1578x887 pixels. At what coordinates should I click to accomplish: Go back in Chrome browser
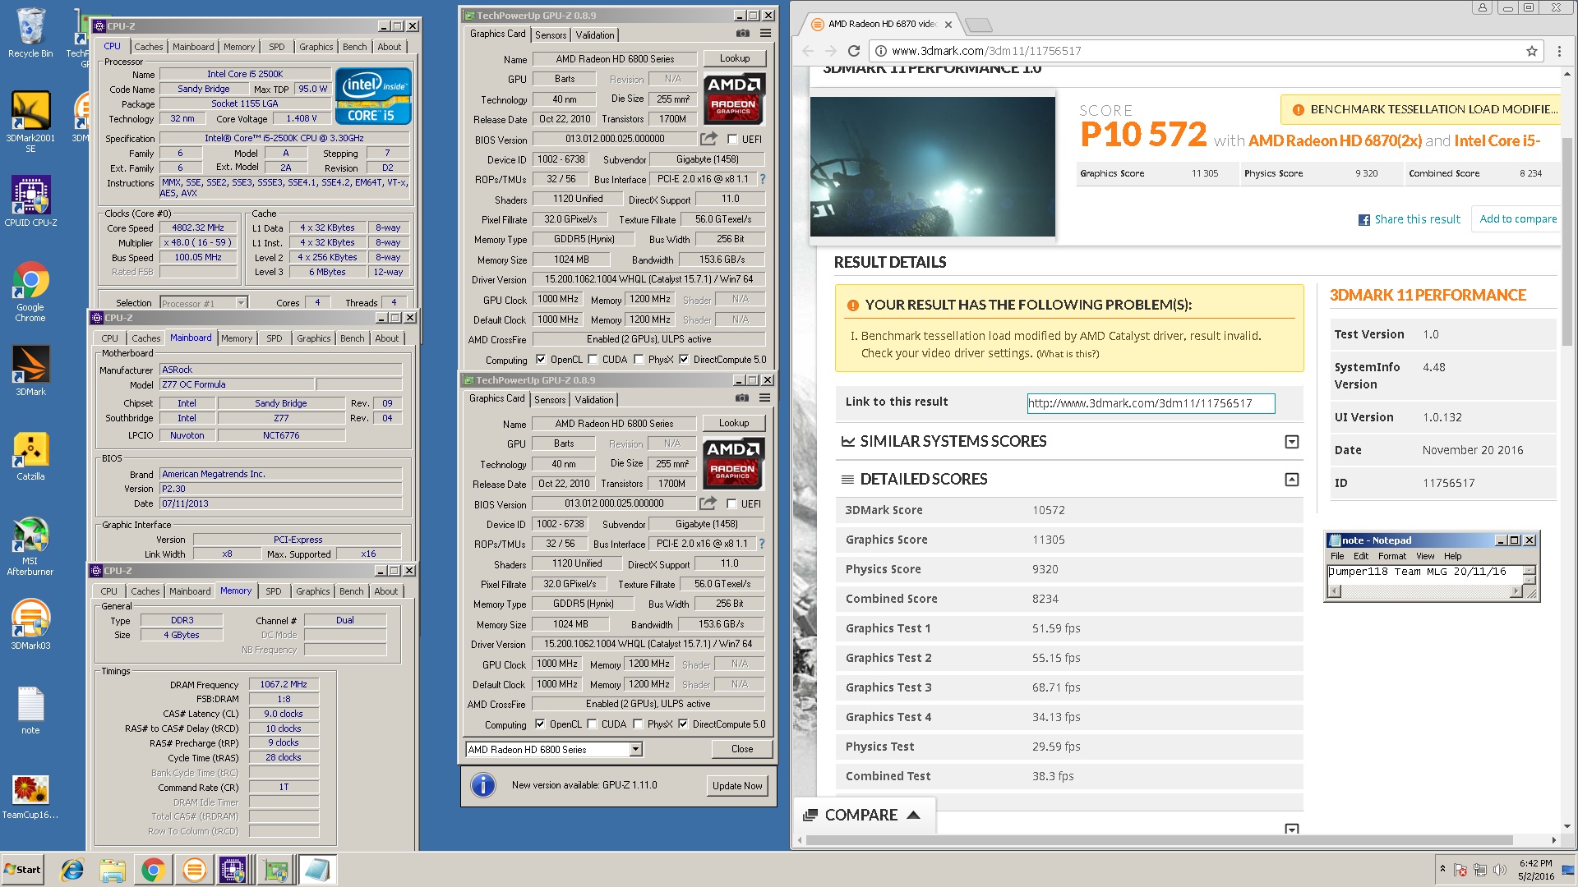coord(808,51)
